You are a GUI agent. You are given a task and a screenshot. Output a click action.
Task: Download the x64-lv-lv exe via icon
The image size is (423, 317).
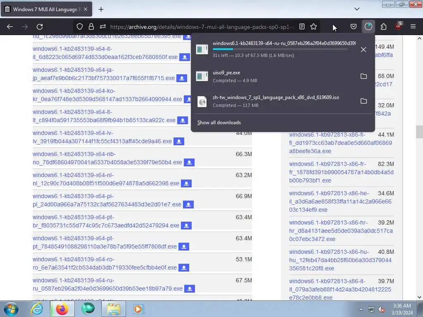178,142
